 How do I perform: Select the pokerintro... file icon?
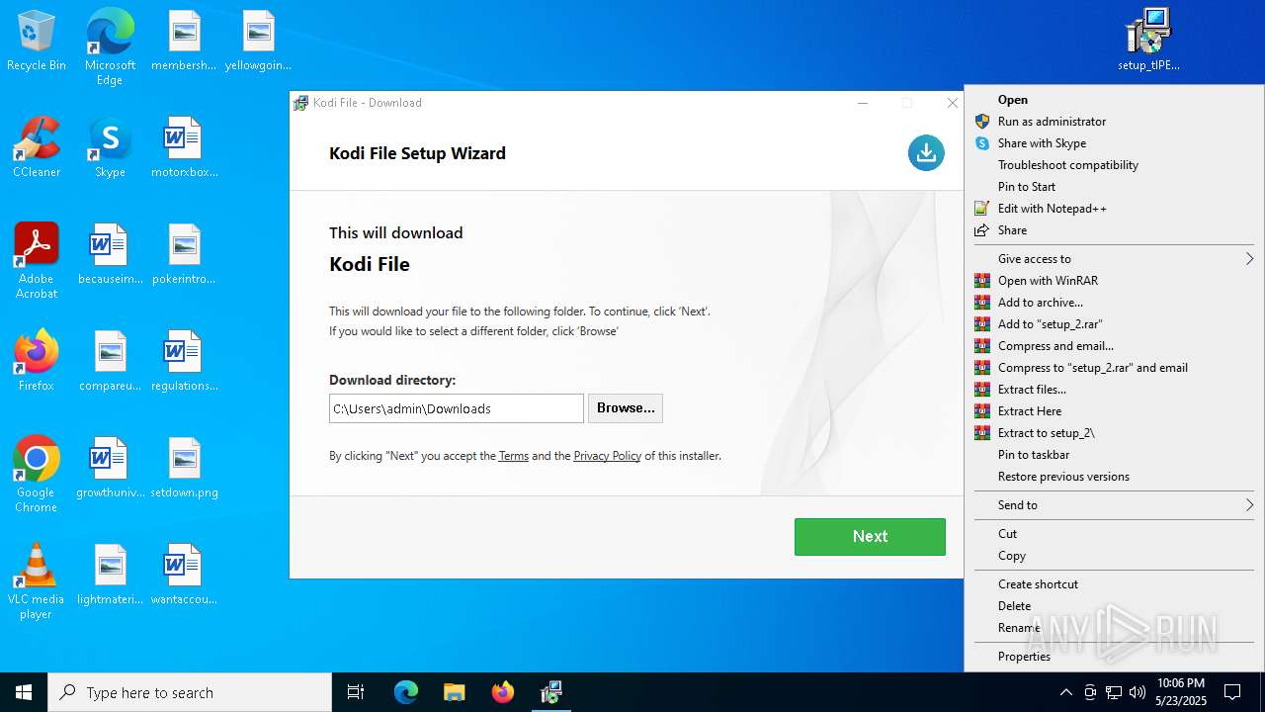184,254
